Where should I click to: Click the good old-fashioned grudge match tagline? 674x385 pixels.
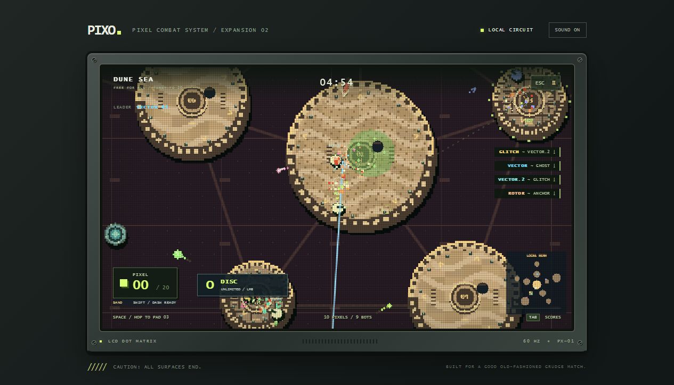click(x=516, y=367)
